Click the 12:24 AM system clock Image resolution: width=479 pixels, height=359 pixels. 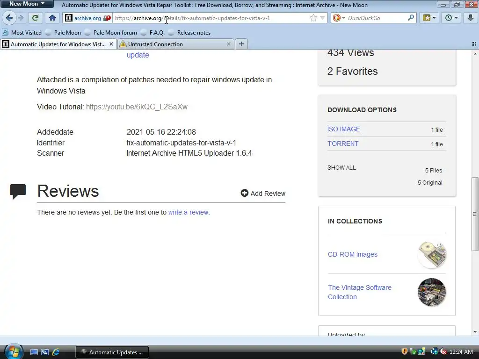pos(461,352)
